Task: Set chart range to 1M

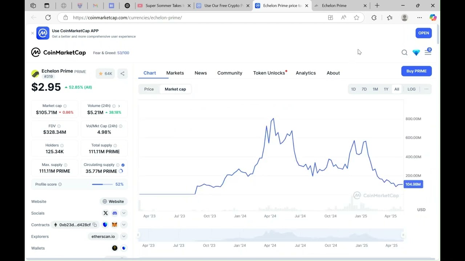Action: (375, 89)
